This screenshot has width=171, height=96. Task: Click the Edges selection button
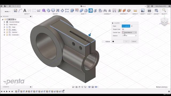[x=126, y=26]
